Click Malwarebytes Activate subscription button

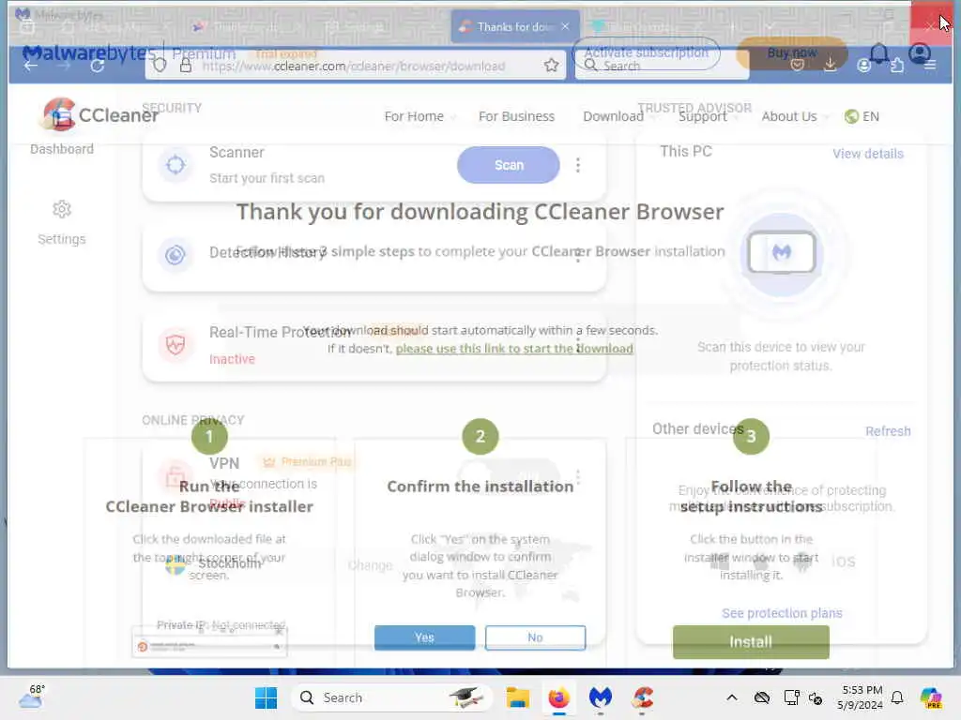pos(646,52)
